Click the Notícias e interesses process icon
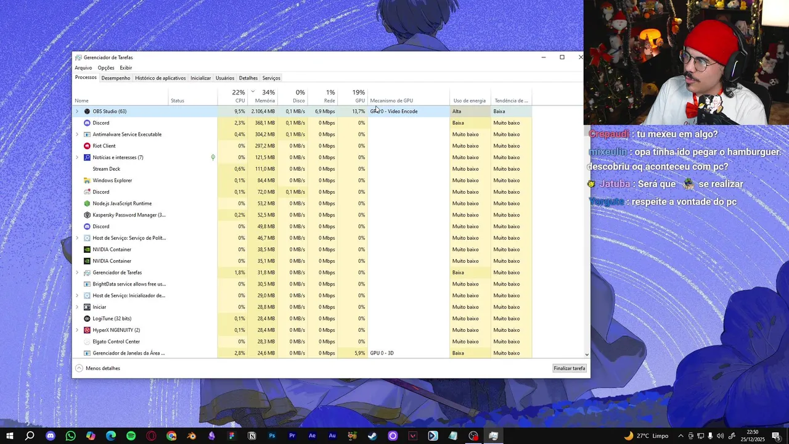Screen dimensions: 789x444 coord(87,157)
